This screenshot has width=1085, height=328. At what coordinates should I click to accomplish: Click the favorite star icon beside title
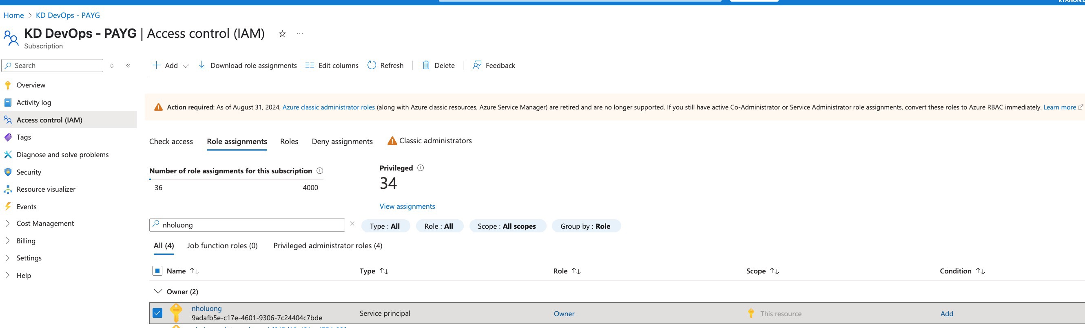tap(282, 34)
